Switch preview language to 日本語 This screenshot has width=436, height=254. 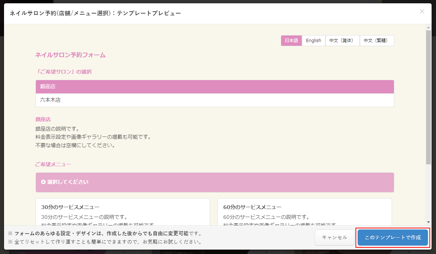point(291,41)
